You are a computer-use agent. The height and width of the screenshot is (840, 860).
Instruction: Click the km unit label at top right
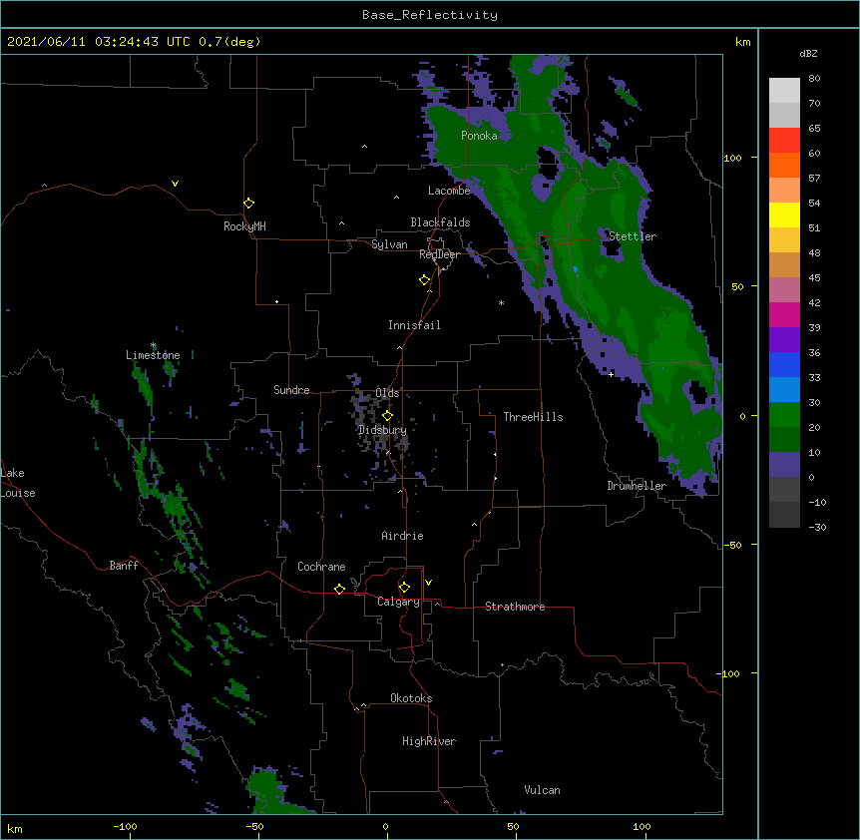point(743,42)
